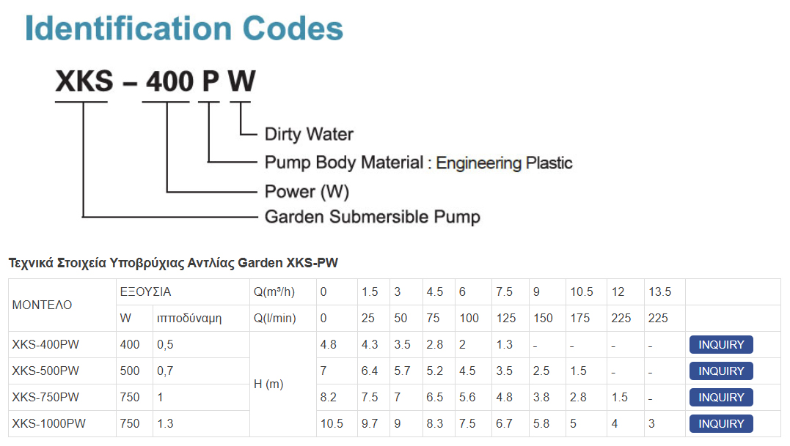The image size is (790, 446).
Task: Click INQUIRY button for XKS-400PW
Action: 721,344
